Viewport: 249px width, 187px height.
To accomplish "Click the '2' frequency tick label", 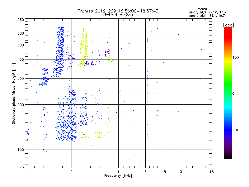I will point(72,172).
